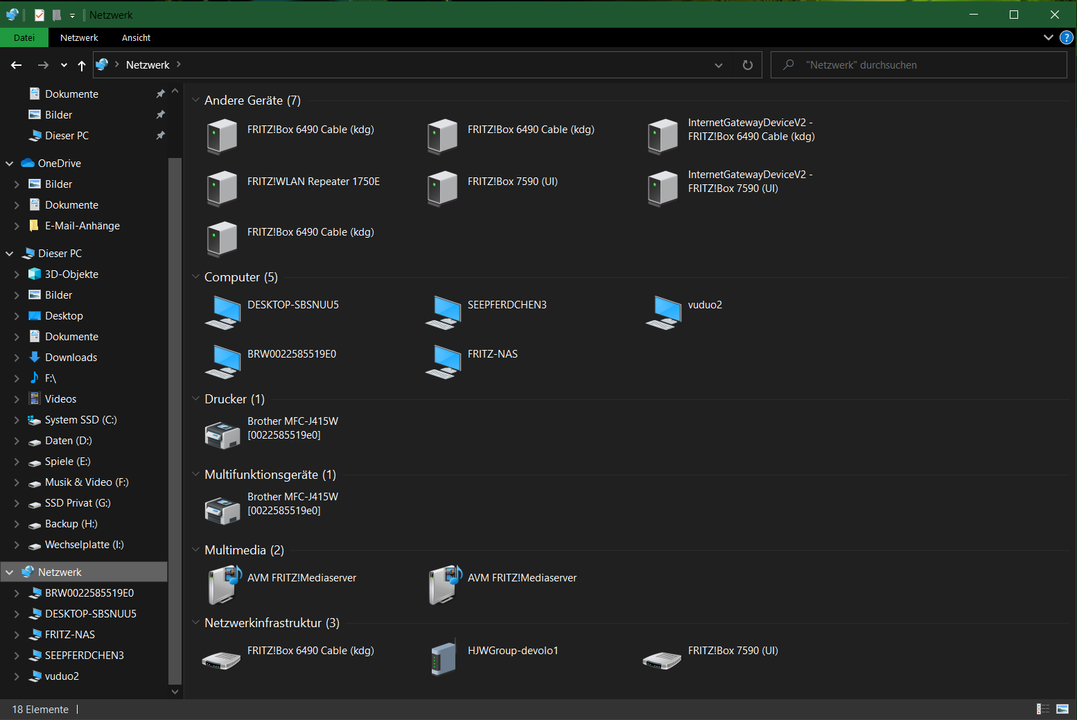Open the quick access toolbar customize dropdown
This screenshot has width=1077, height=720.
[x=72, y=15]
